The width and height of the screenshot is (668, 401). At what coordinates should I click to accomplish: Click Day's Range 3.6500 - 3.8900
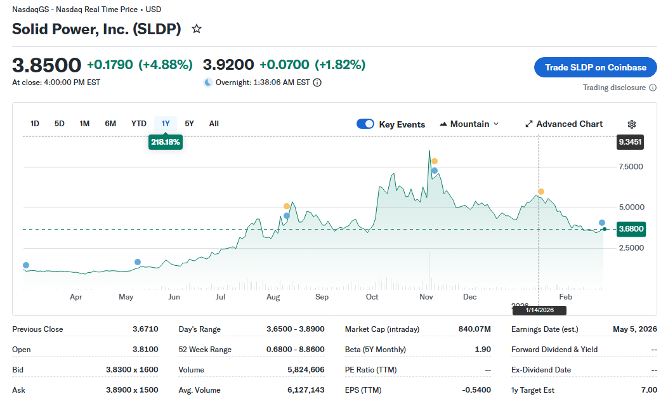(x=295, y=329)
